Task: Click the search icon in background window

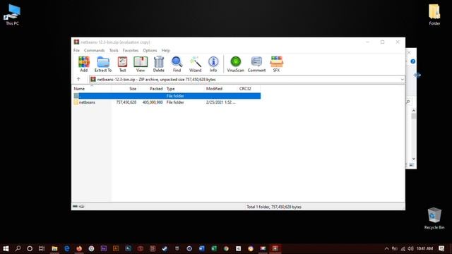Action: coord(408,102)
